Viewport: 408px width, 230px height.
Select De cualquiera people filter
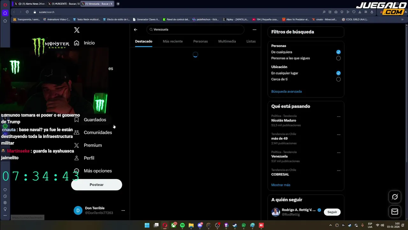point(338,52)
